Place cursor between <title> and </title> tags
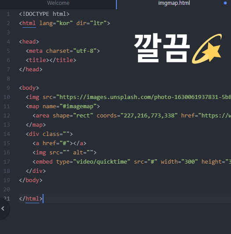Screen dimensions: 231x234 tap(49, 60)
